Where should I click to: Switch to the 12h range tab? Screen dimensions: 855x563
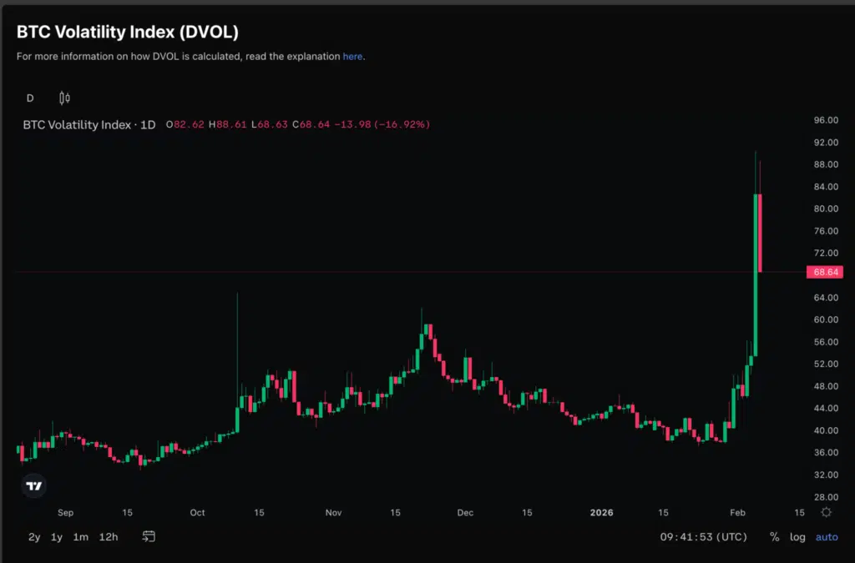(108, 537)
